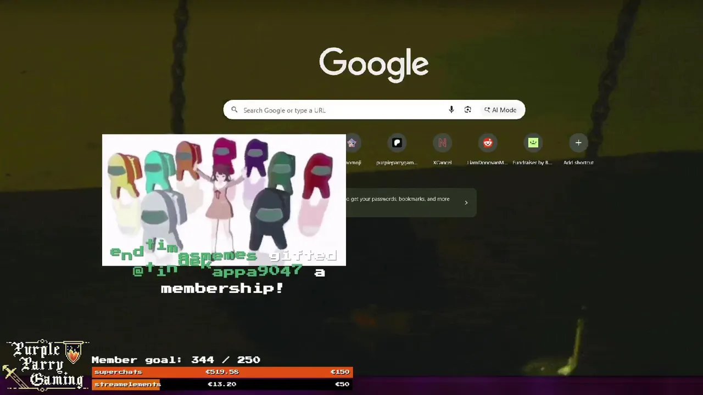Open the LiamDonovanM... Reddit shortcut

click(488, 149)
